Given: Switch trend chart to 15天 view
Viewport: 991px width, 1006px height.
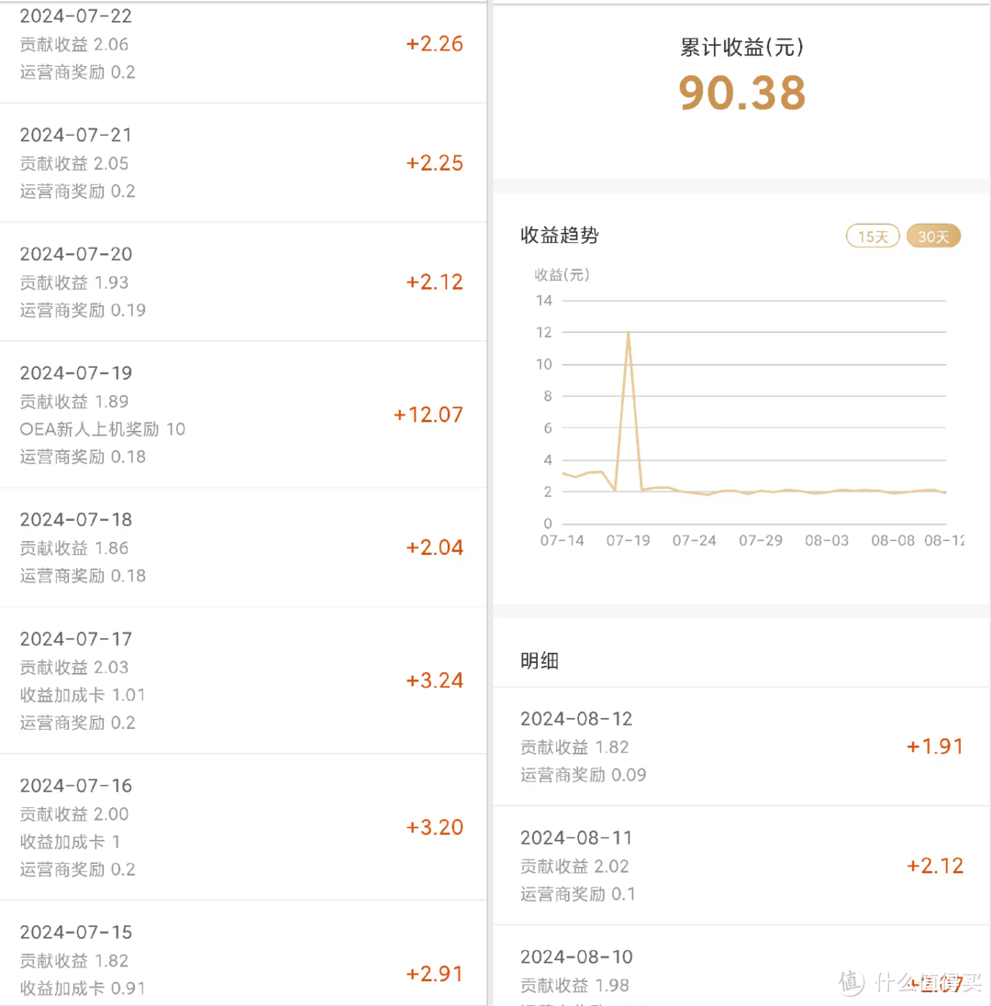Looking at the screenshot, I should [873, 237].
